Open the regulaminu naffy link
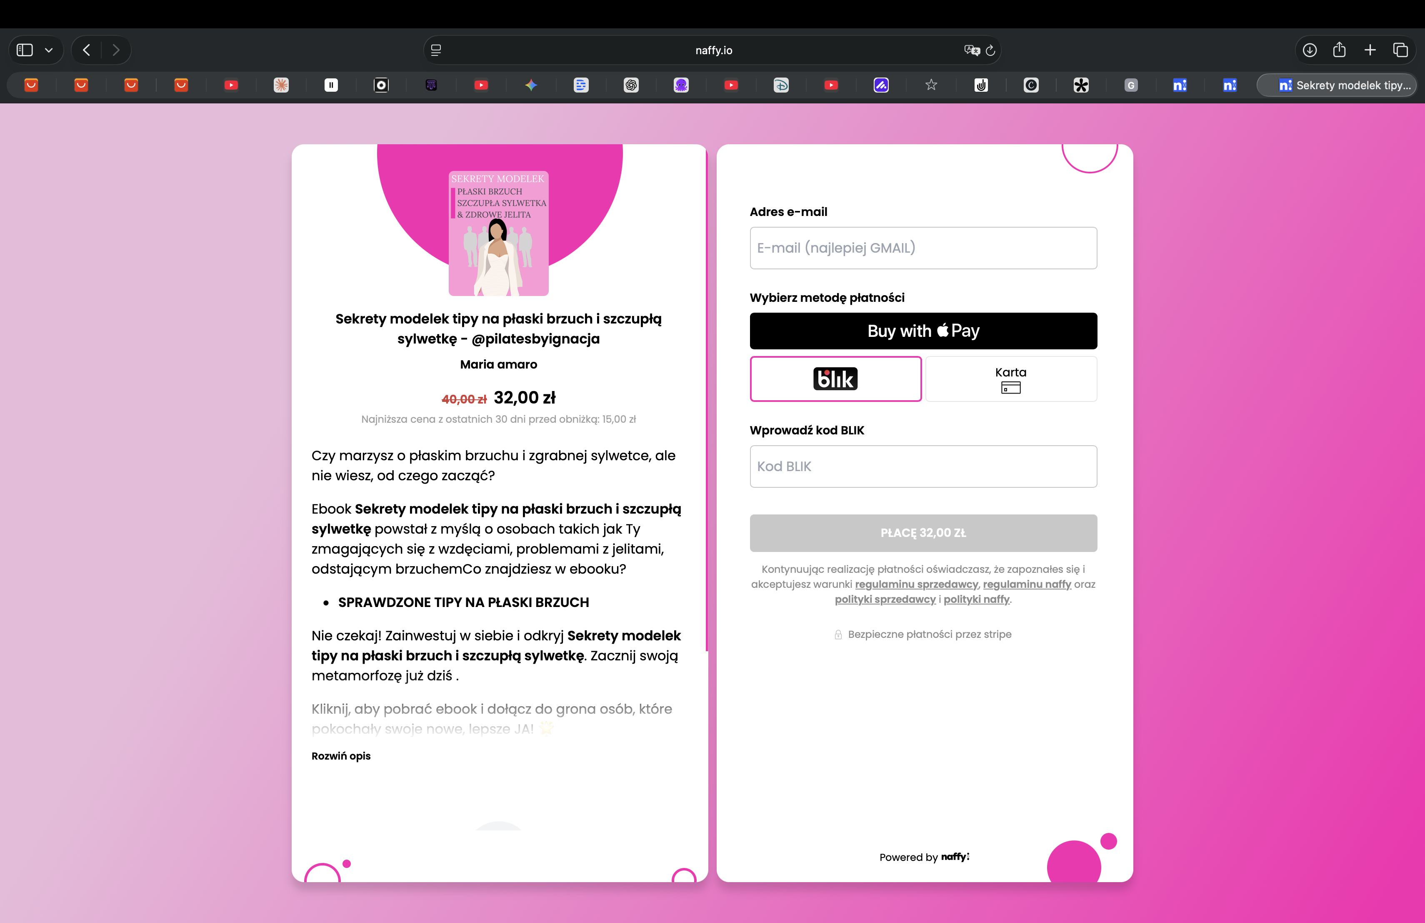 tap(1027, 584)
